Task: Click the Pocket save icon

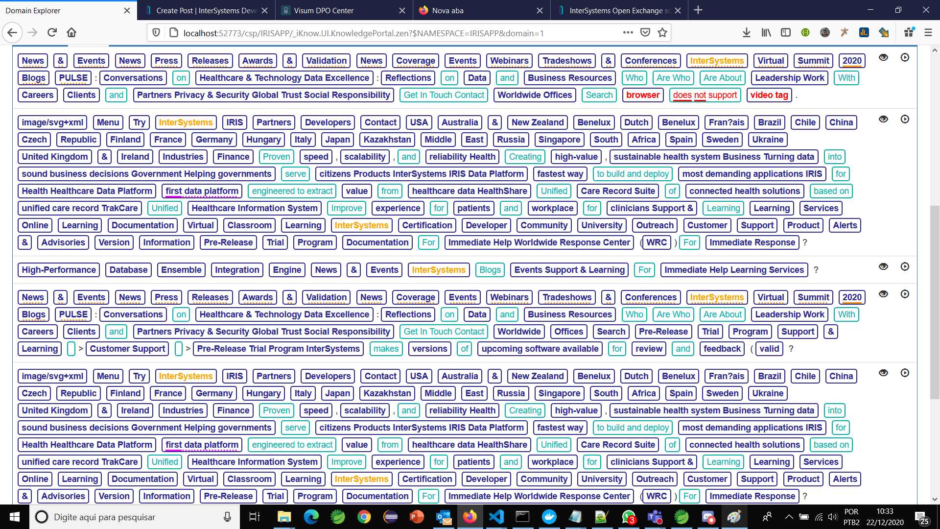Action: (x=645, y=33)
